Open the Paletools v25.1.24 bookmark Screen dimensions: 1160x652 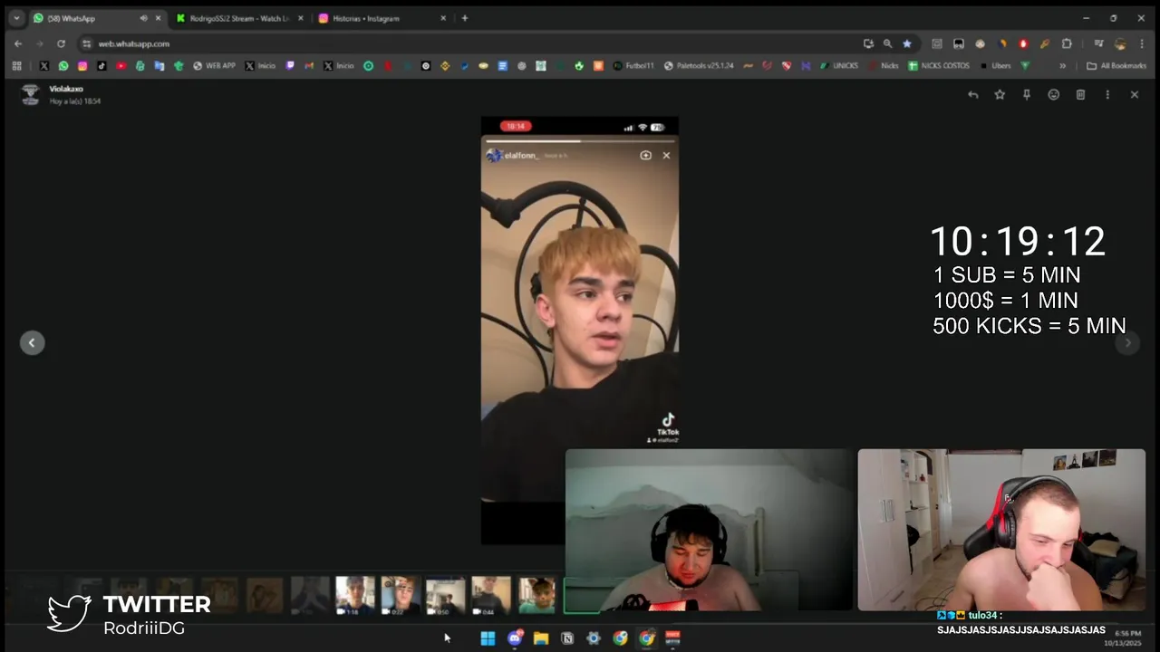[699, 66]
